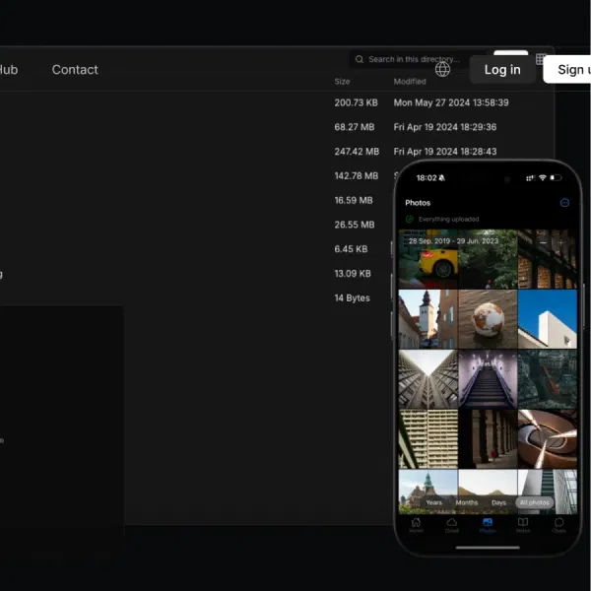Open the tunnel staircase photo thumbnail
Viewport: 591px width, 591px height.
[488, 379]
